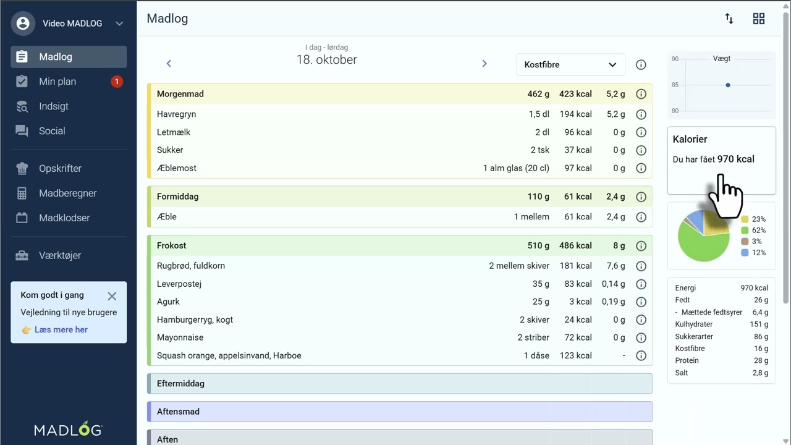Click info icon next to Kostfibre dropdown
This screenshot has height=445, width=791.
click(x=641, y=65)
